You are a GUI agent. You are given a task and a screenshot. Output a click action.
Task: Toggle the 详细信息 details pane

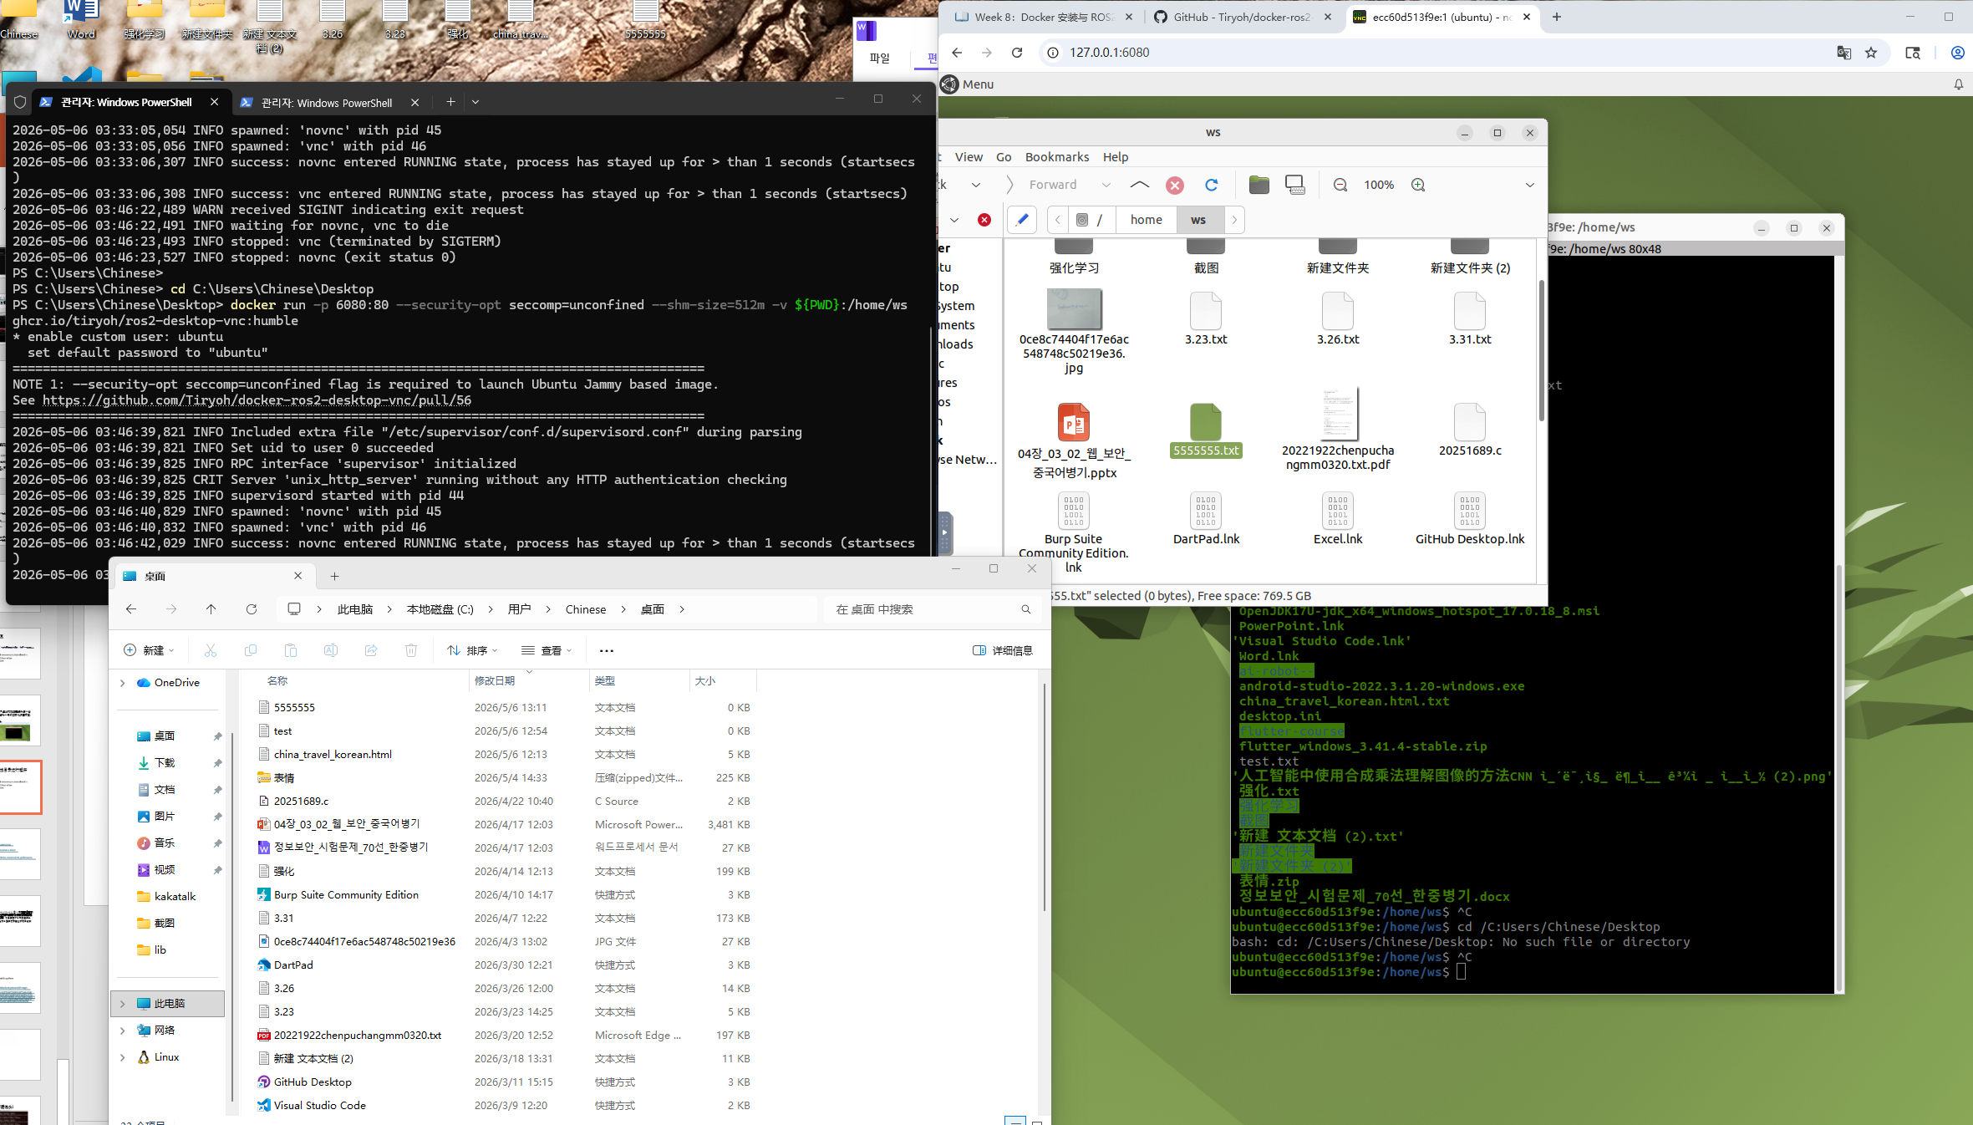point(1003,650)
